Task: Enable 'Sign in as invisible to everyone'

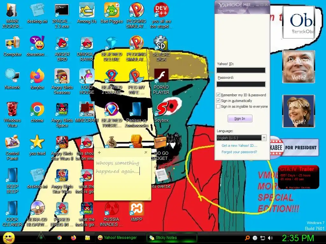Action: coord(218,106)
